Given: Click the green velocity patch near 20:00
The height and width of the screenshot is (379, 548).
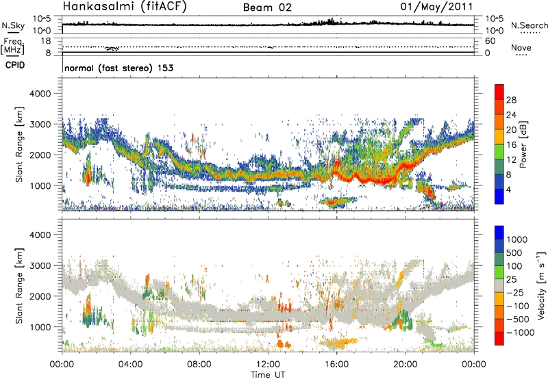Looking at the screenshot, I should click(x=405, y=319).
